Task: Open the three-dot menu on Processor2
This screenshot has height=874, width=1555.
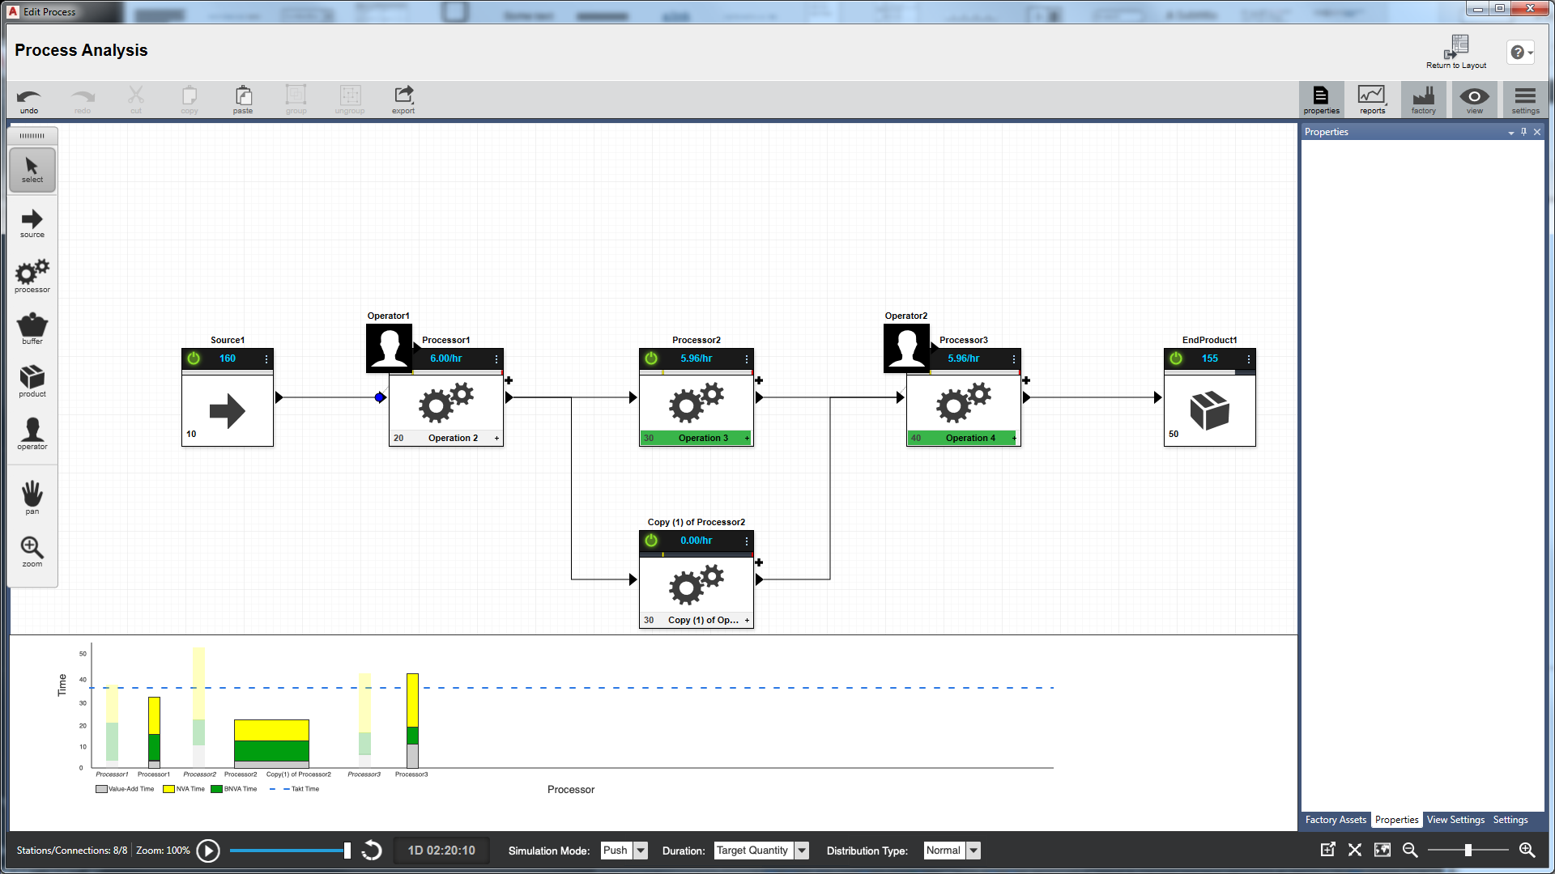Action: 747,359
